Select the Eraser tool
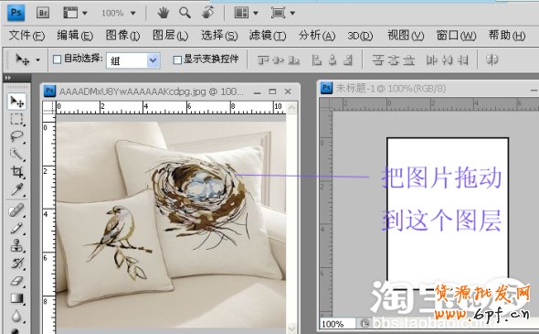Image resolution: width=539 pixels, height=334 pixels. tap(16, 281)
